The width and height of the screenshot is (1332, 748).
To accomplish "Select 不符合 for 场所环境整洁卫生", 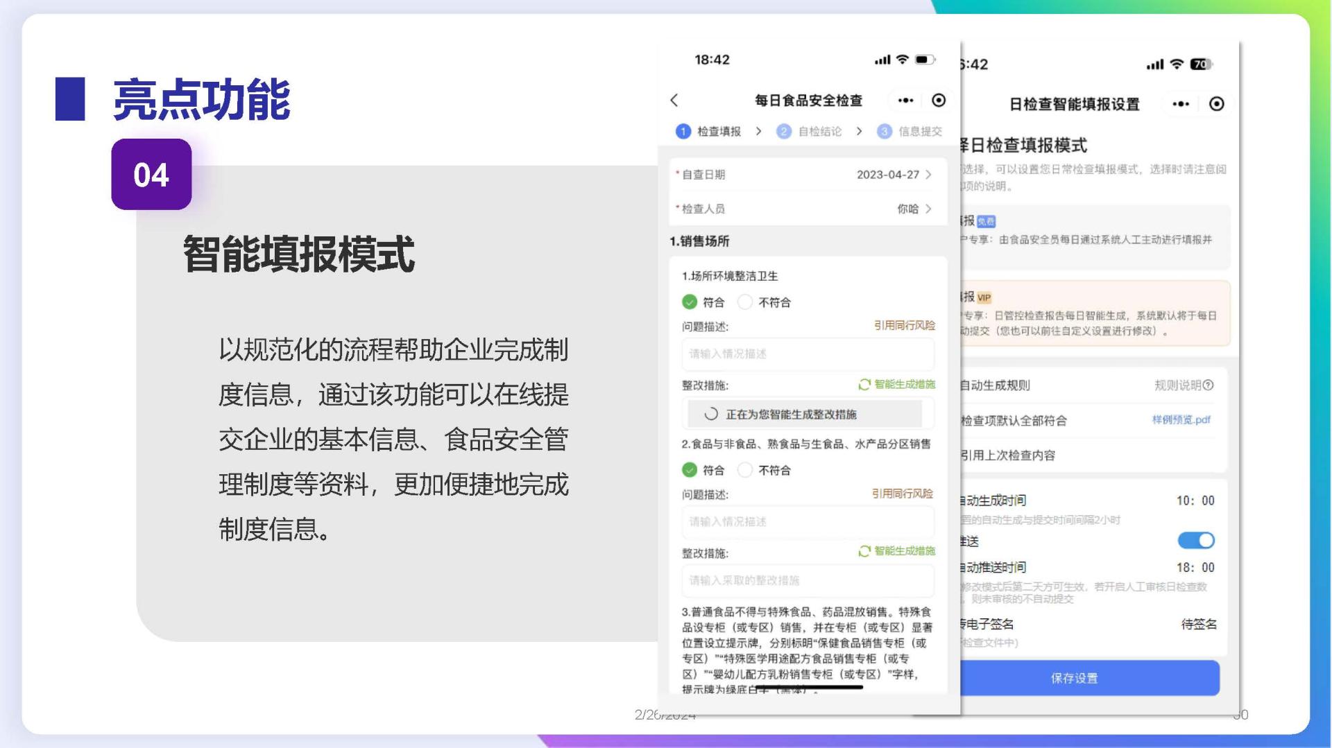I will [745, 302].
